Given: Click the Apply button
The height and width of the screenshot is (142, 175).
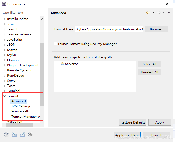Looking at the screenshot, I should [x=160, y=122].
